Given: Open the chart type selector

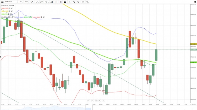Looking at the screenshot, I should coord(32,2).
